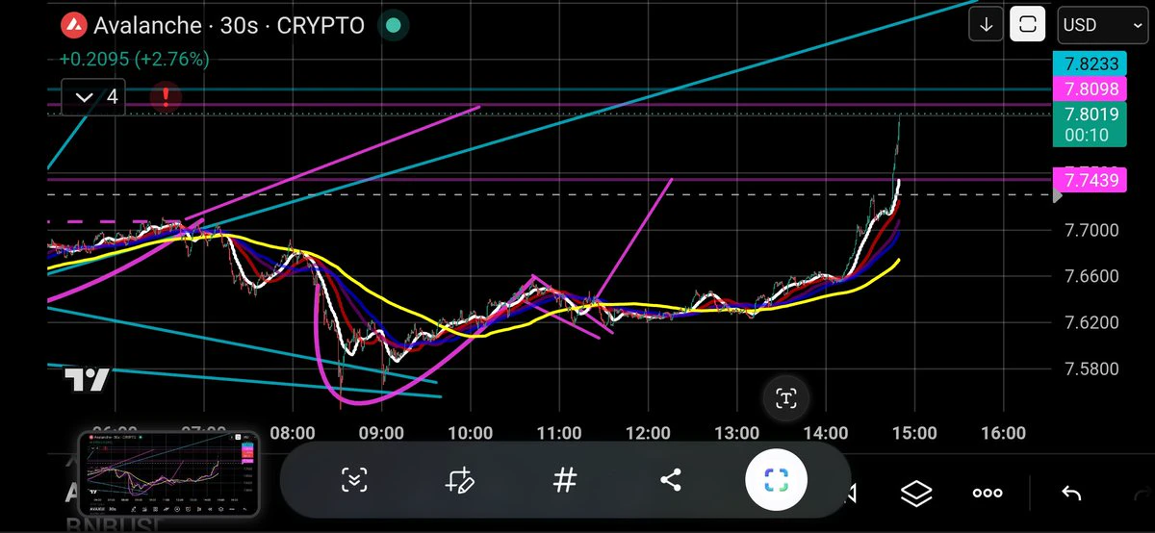Click the 08:00 time axis label
This screenshot has height=533, width=1155.
point(294,434)
